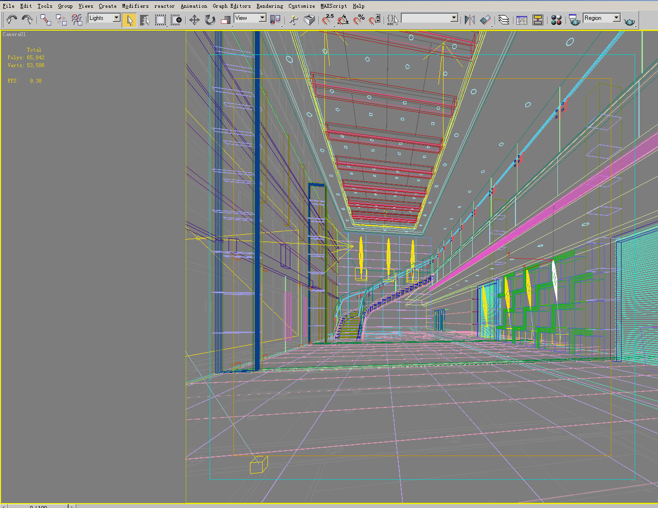Open the Render Scene dialog icon
Screen dimensions: 658x508
574,19
